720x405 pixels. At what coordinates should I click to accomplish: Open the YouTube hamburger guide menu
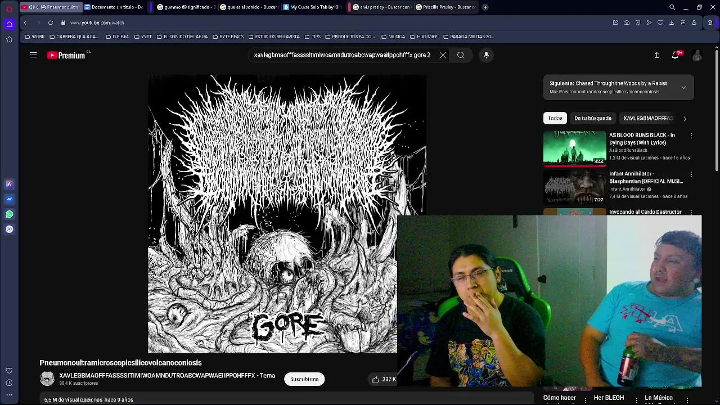click(33, 55)
